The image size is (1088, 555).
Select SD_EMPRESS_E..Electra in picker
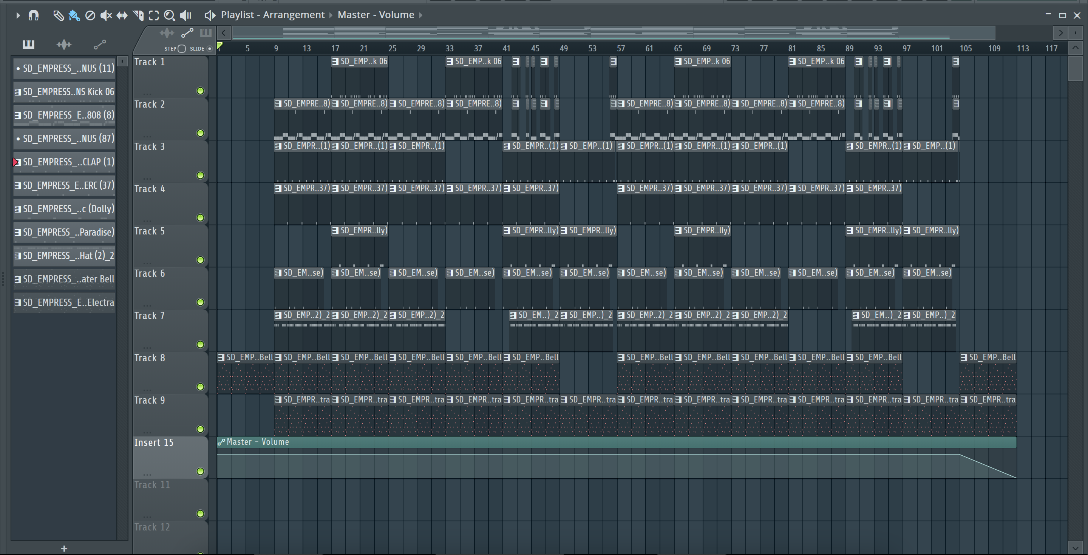(x=64, y=303)
